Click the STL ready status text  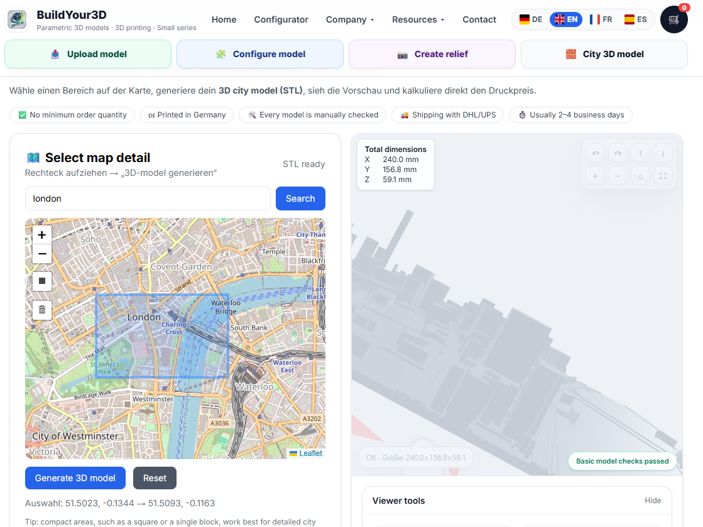(303, 164)
